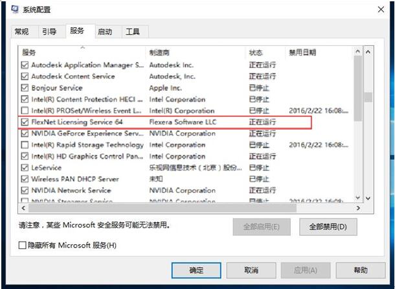Click the 系统配置 title bar icon

[x=15, y=10]
